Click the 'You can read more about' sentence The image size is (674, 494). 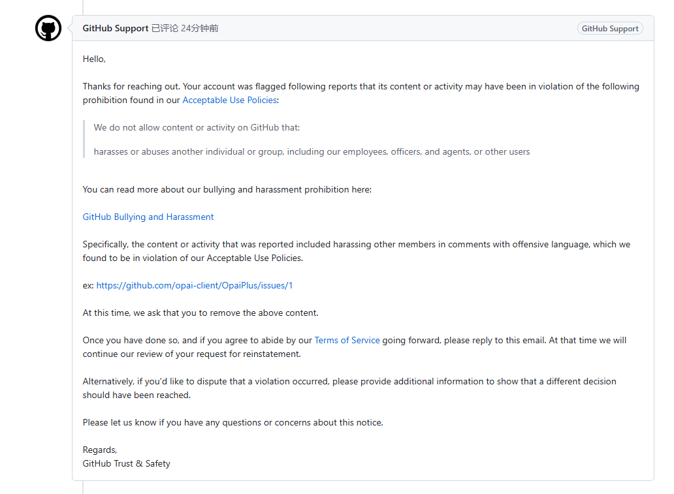(227, 189)
